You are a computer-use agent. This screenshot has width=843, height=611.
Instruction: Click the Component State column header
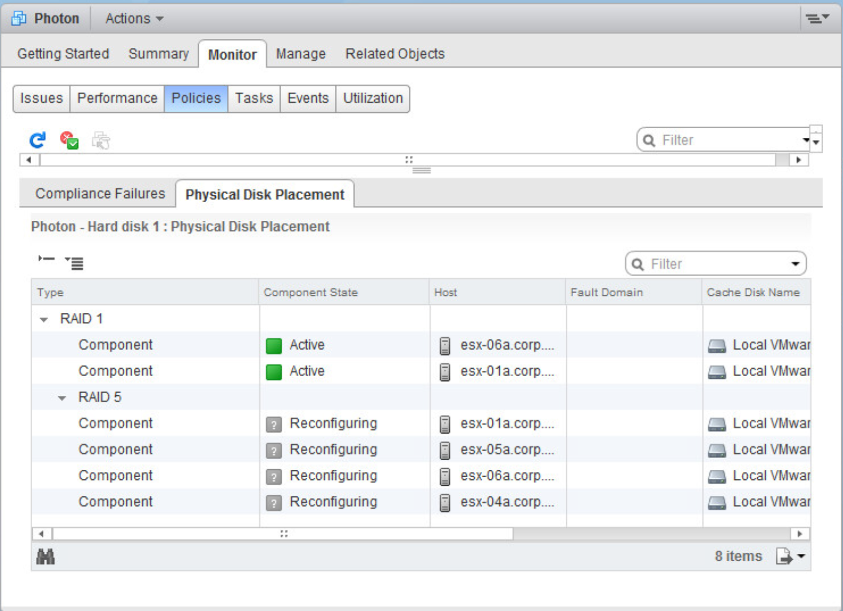click(x=311, y=293)
